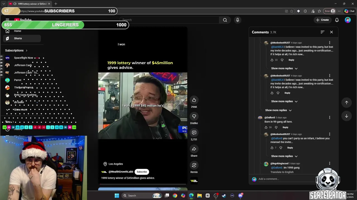Expand the Subscriptions section chevron
The image size is (357, 200).
(26, 51)
